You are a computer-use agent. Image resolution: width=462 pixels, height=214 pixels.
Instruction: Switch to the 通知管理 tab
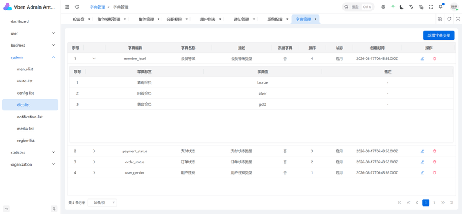(x=241, y=20)
